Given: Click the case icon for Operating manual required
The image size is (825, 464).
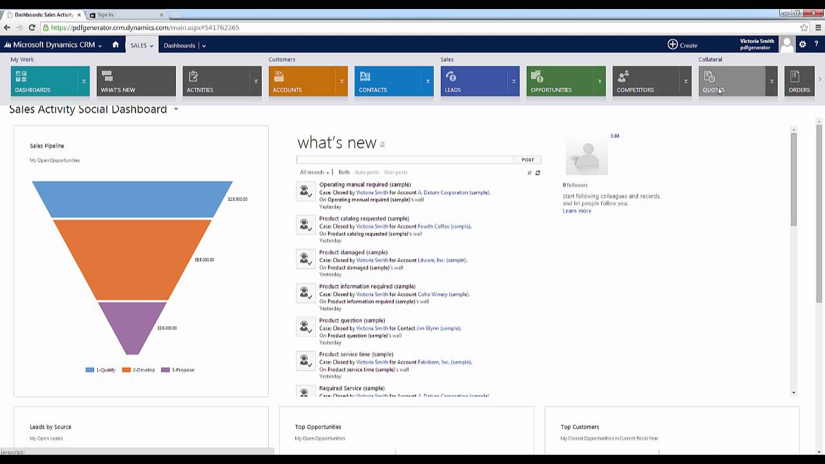Looking at the screenshot, I should (x=306, y=191).
